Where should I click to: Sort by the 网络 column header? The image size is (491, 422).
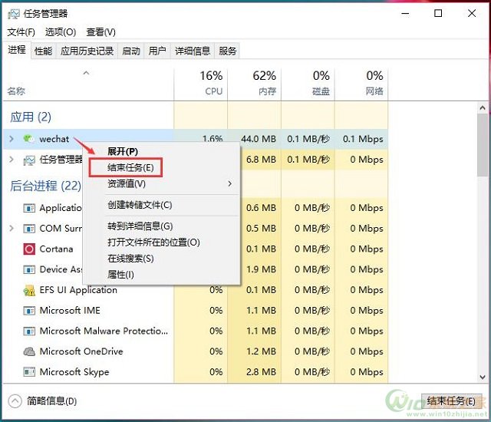pyautogui.click(x=361, y=84)
